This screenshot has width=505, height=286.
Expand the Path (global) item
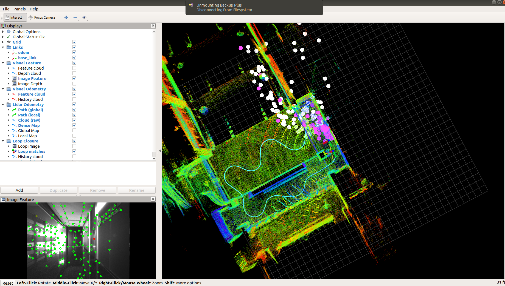pyautogui.click(x=8, y=110)
